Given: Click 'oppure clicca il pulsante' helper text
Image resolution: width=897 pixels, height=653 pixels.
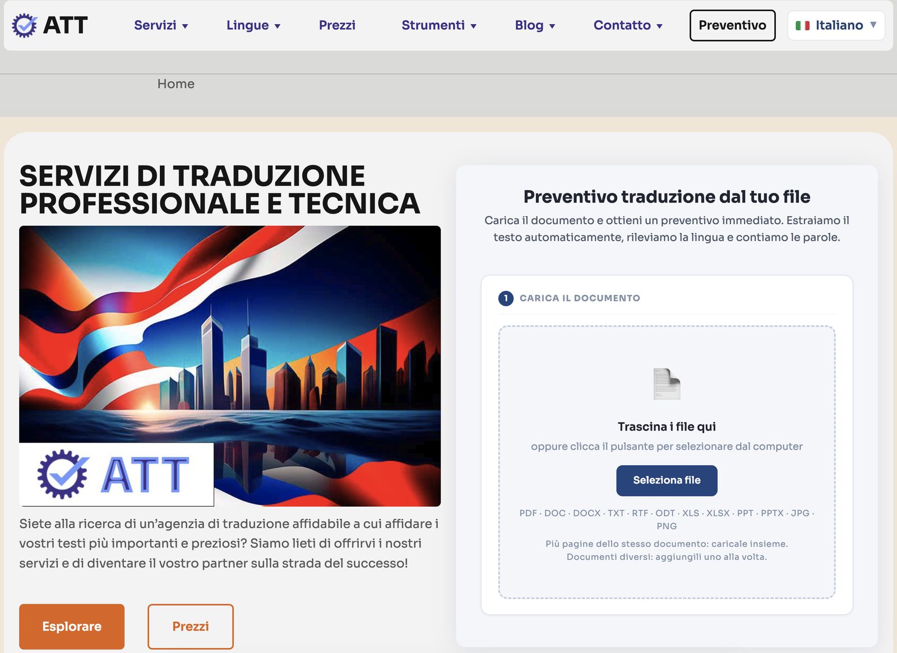Looking at the screenshot, I should click(667, 446).
